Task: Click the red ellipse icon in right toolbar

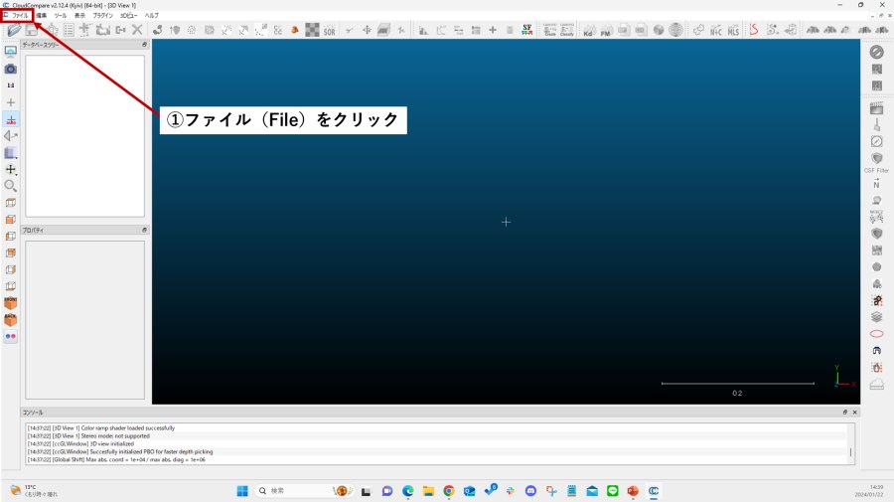Action: pyautogui.click(x=876, y=334)
